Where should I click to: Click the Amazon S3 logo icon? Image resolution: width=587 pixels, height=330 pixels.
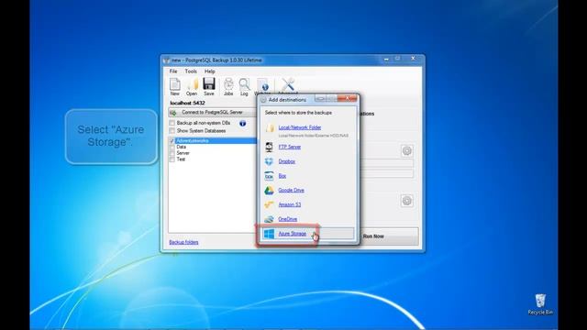[x=269, y=204]
